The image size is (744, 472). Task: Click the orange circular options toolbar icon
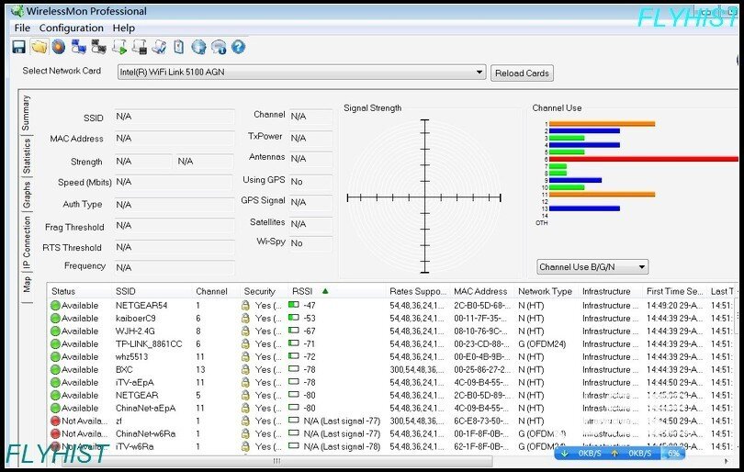pos(59,47)
